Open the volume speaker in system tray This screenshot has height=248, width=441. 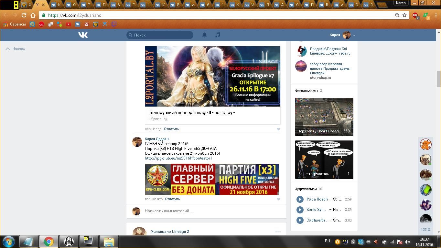[407, 242]
